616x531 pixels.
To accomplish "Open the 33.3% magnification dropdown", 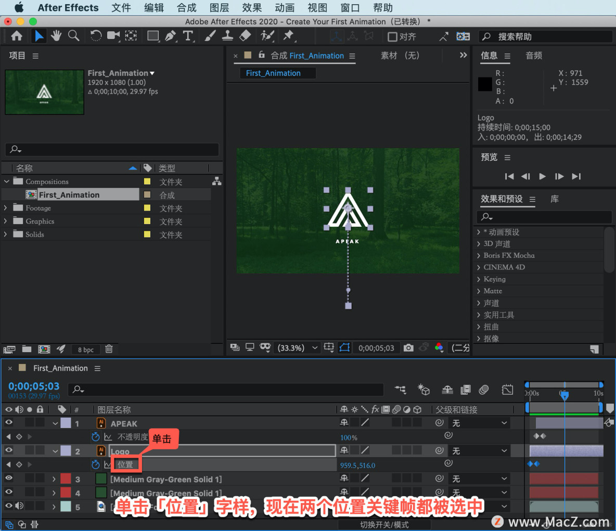I will click(x=297, y=347).
